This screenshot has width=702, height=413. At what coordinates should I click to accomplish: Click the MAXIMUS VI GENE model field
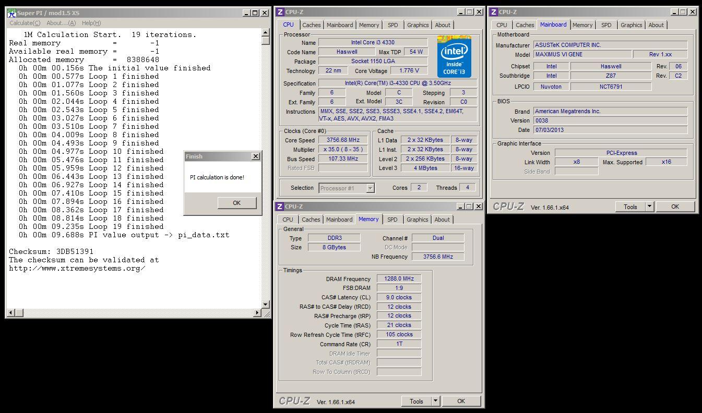point(582,54)
